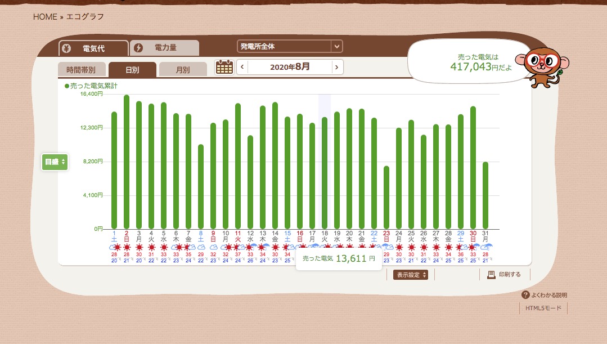Screen dimensions: 607x344
Task: Click the 417,043 total sold amount
Action: [x=471, y=66]
